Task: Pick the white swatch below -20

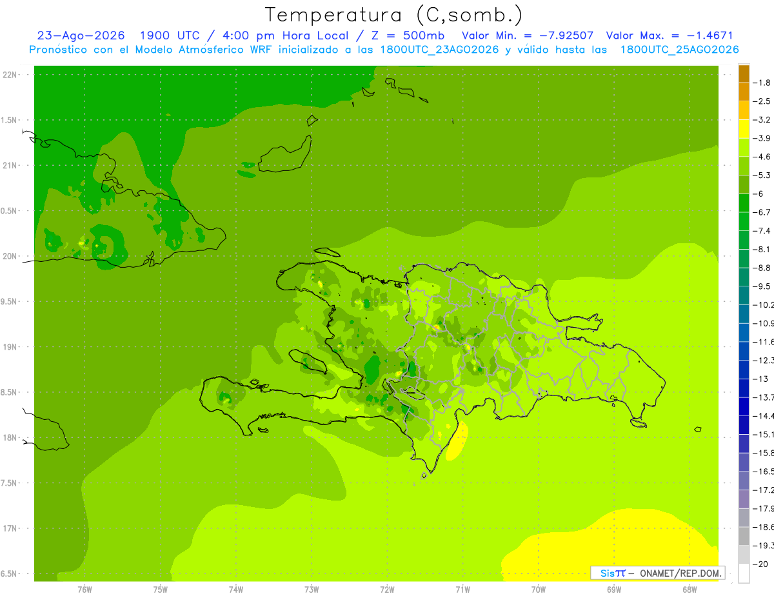Action: coord(744,573)
